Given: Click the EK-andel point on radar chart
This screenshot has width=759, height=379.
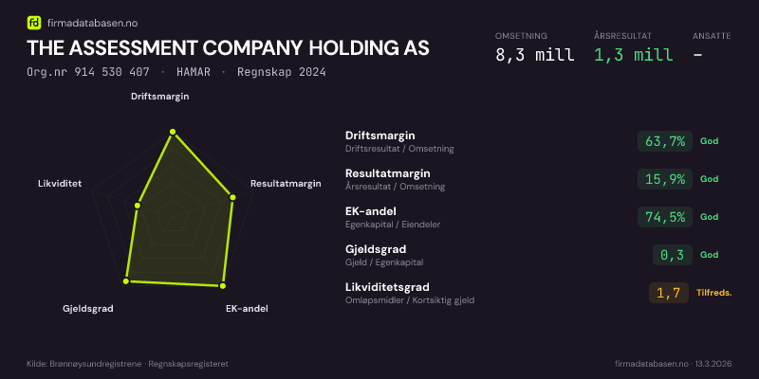Looking at the screenshot, I should point(223,284).
